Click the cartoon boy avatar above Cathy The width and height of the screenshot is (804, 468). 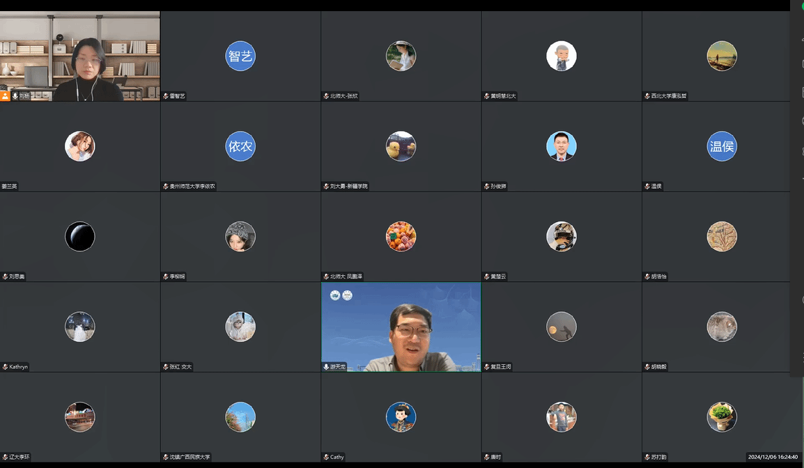click(x=401, y=417)
